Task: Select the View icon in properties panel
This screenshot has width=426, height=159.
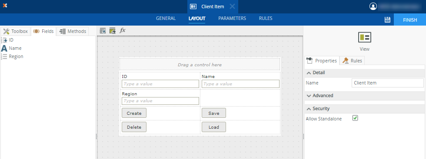Action: tap(365, 37)
